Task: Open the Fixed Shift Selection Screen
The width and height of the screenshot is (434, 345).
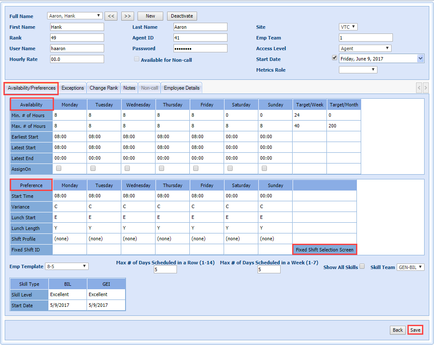Action: click(324, 250)
